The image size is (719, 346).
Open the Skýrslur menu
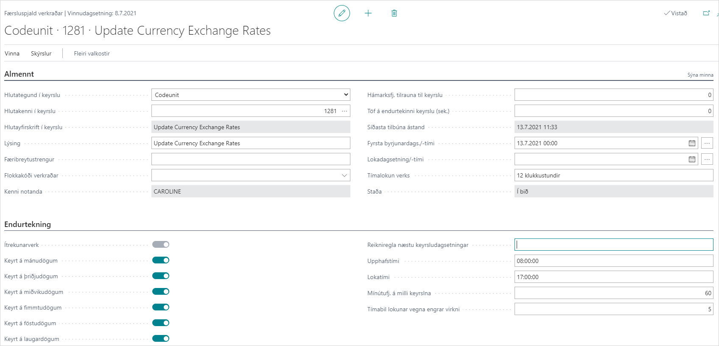41,53
